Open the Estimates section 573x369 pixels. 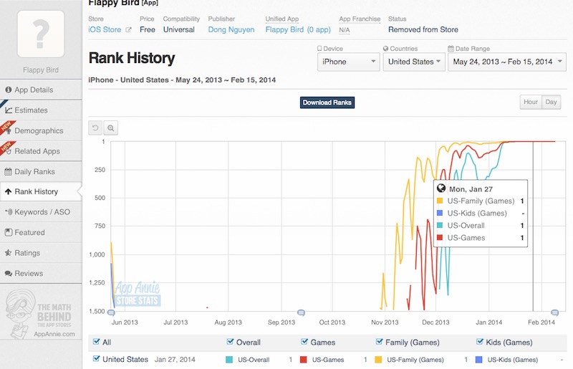click(41, 110)
